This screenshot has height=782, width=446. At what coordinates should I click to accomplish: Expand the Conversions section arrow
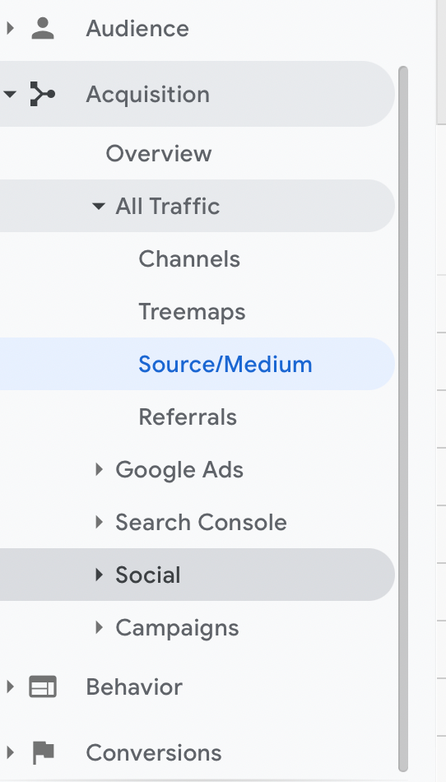coord(10,752)
